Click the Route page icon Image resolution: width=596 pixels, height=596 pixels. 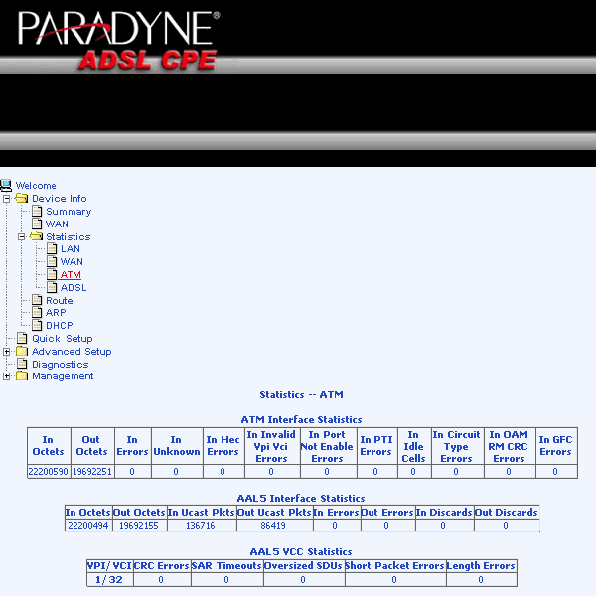coord(37,300)
